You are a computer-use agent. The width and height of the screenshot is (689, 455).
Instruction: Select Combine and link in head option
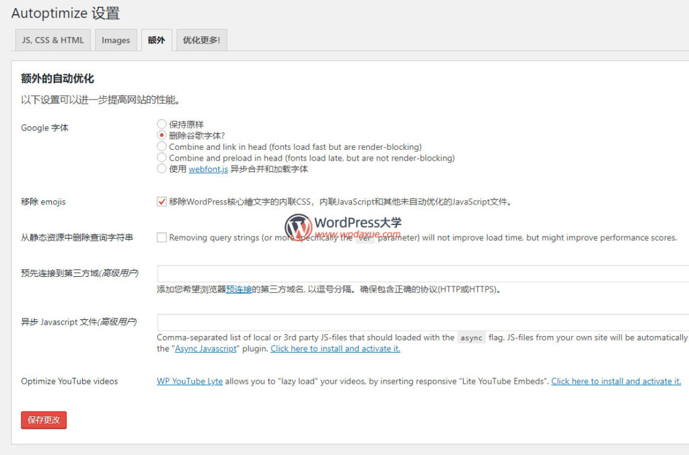pyautogui.click(x=161, y=146)
